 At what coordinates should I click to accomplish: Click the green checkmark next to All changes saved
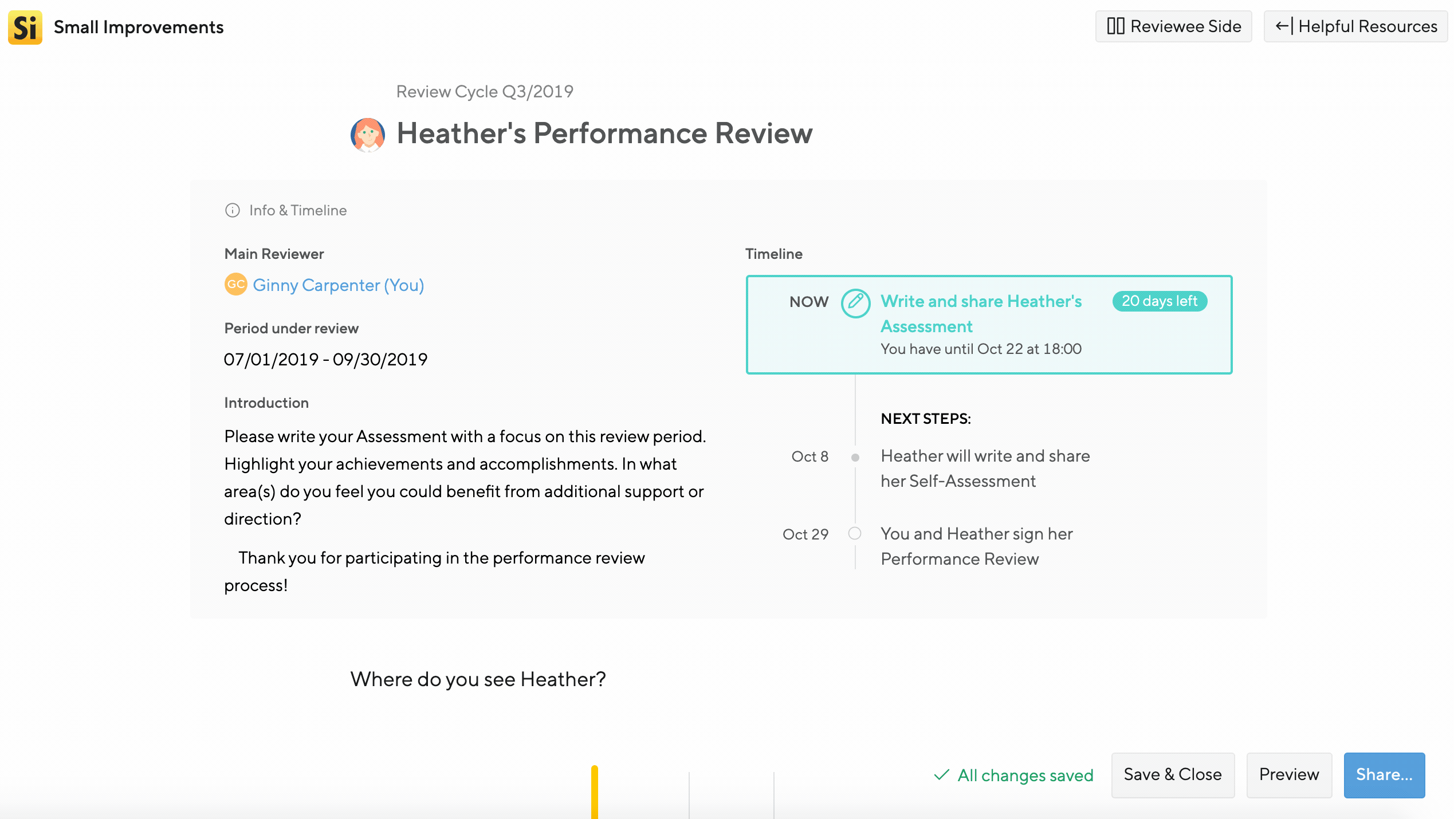coord(941,775)
